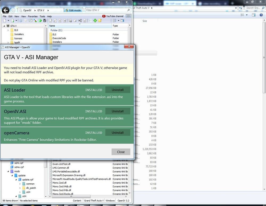Select LMS.Common.dll in file list
This screenshot has width=266, height=206.
(x=61, y=168)
